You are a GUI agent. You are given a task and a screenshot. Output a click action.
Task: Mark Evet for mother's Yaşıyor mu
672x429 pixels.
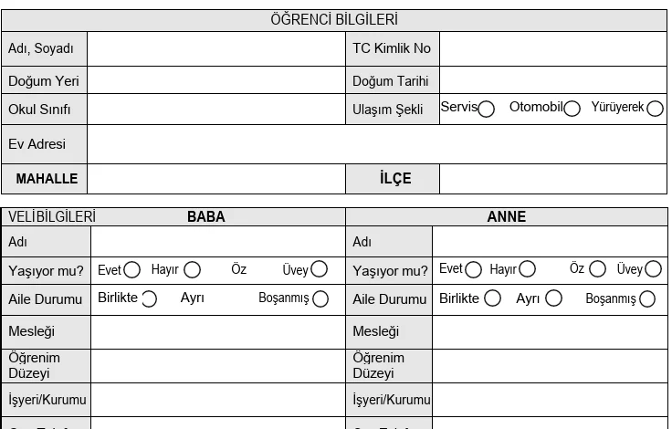pos(473,269)
